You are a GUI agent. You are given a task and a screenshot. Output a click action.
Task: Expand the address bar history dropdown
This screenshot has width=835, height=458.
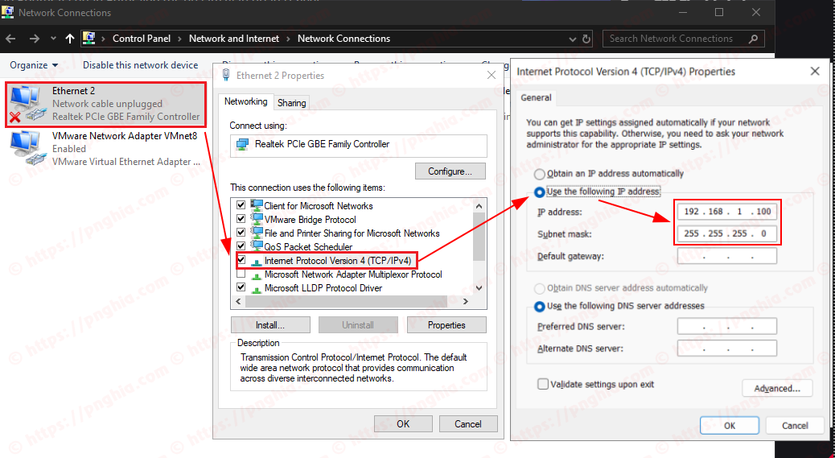pyautogui.click(x=573, y=39)
